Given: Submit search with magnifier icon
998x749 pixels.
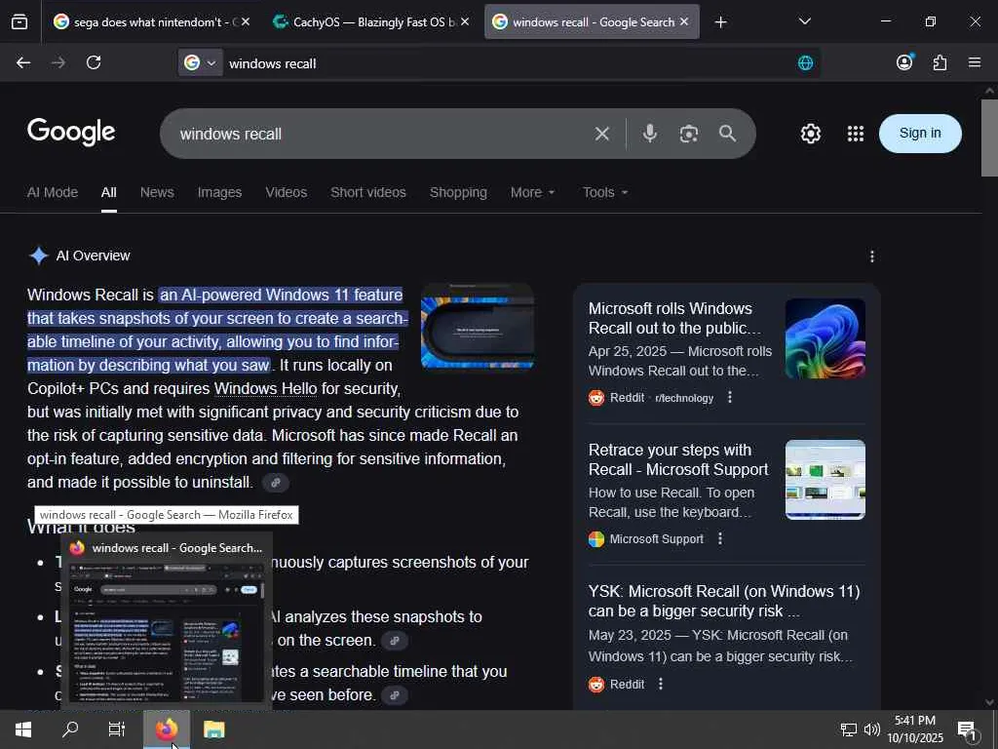Looking at the screenshot, I should (x=727, y=133).
